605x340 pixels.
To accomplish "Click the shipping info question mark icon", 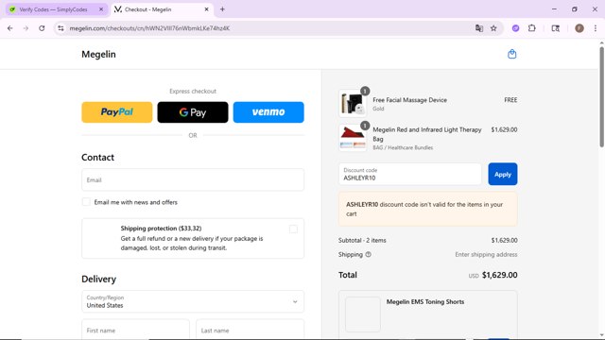I will pyautogui.click(x=368, y=254).
